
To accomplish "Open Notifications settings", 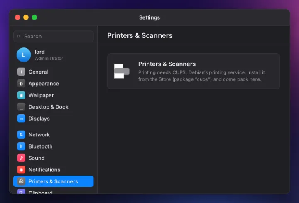I will [x=54, y=170].
